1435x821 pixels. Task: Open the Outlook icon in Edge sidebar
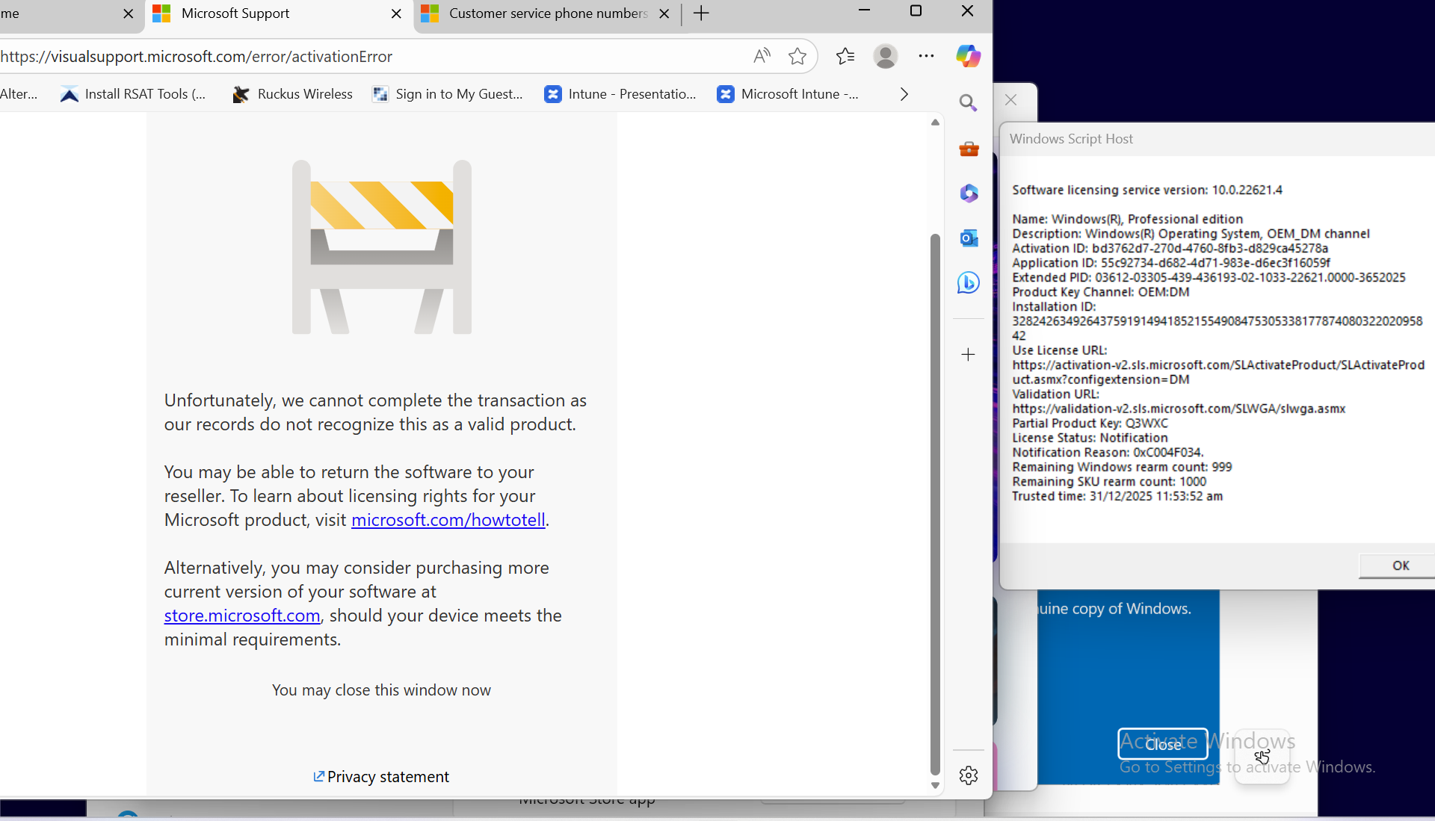point(969,238)
